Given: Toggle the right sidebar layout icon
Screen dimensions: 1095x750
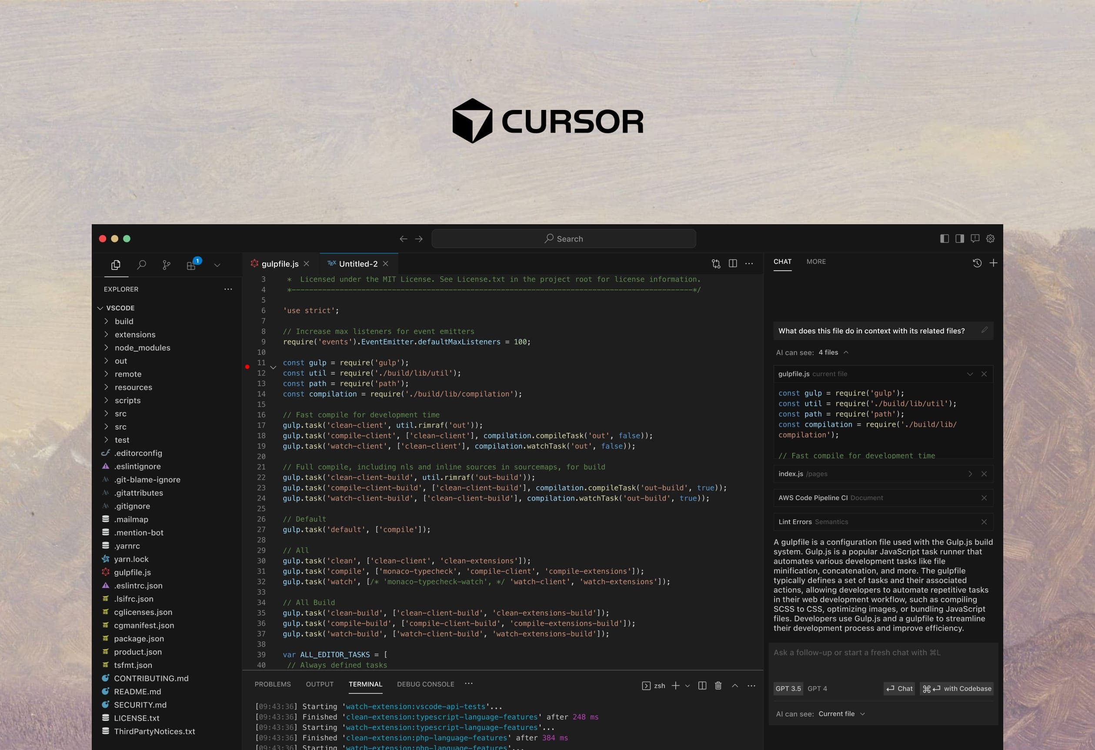Looking at the screenshot, I should (x=960, y=239).
